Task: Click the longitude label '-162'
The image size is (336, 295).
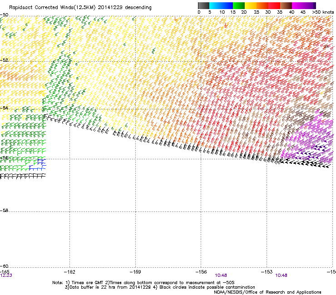Action: click(x=69, y=272)
